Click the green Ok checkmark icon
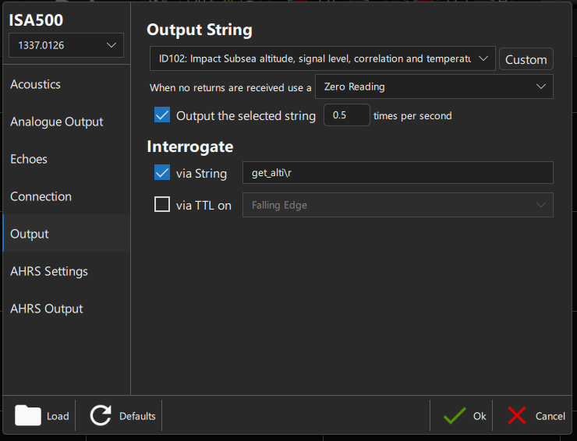 pyautogui.click(x=455, y=416)
